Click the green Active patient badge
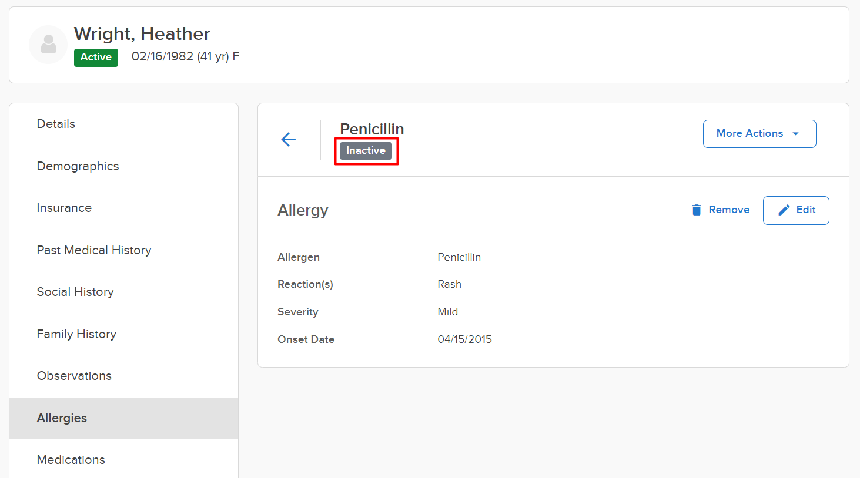860x478 pixels. pyautogui.click(x=96, y=58)
